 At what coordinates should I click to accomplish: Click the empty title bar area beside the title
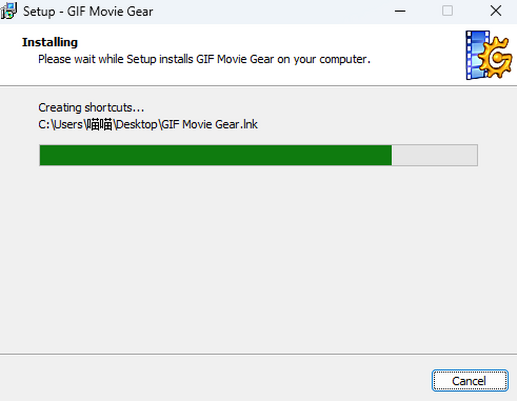point(271,11)
